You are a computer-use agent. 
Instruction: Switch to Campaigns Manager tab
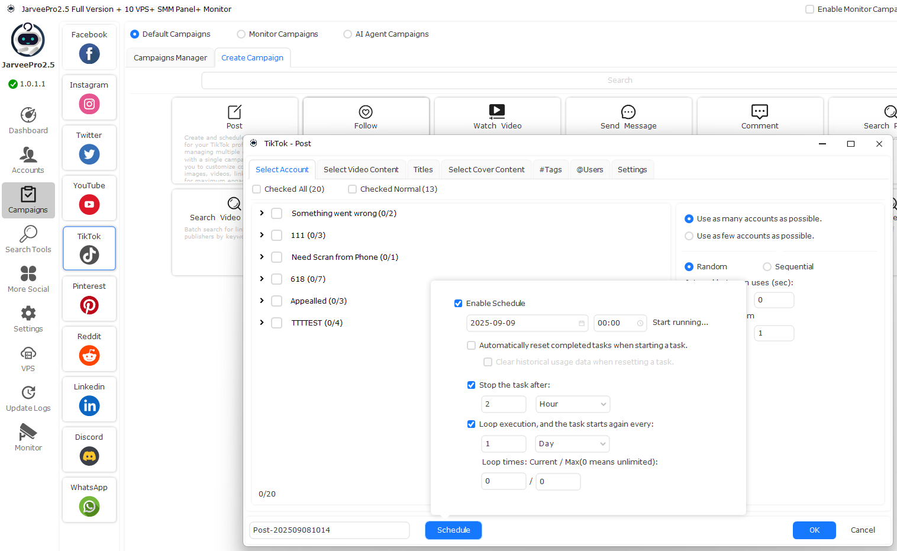pos(170,58)
